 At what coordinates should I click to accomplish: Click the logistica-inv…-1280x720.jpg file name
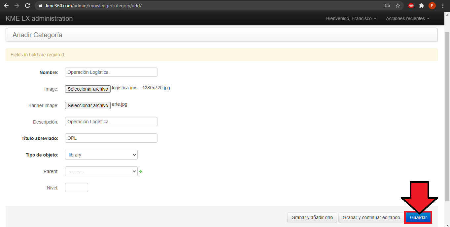click(x=141, y=88)
